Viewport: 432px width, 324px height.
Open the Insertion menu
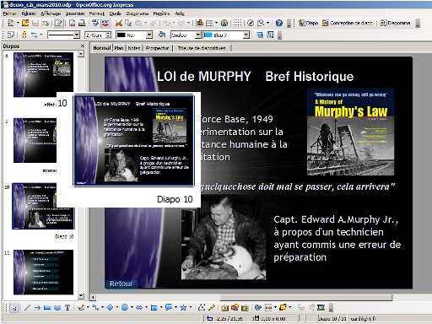75,13
